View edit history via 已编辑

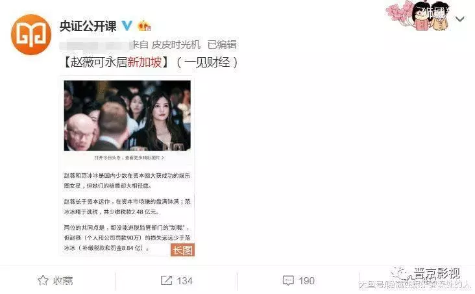pos(222,45)
